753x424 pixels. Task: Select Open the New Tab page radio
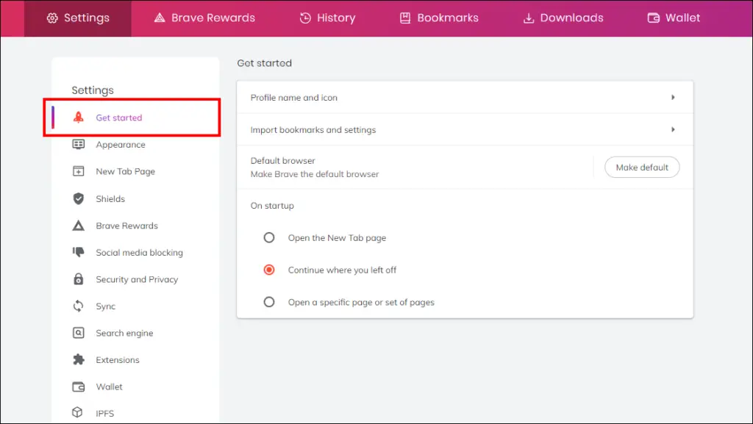(x=269, y=237)
